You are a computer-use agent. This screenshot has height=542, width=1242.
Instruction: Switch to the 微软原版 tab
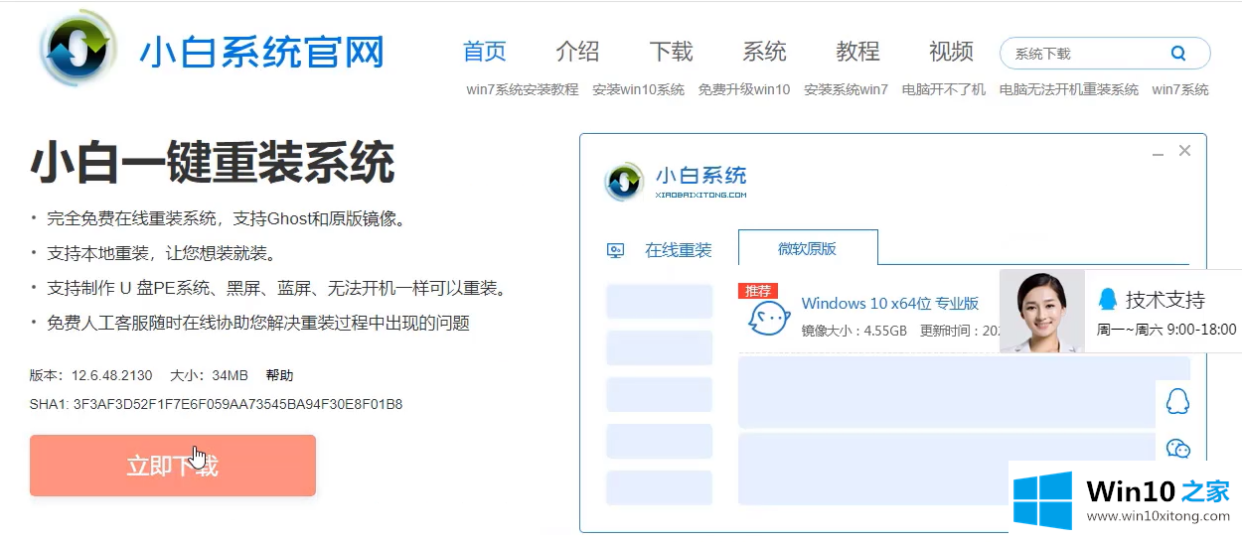(x=808, y=248)
